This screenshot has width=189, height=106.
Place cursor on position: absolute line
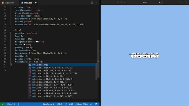click(26, 33)
